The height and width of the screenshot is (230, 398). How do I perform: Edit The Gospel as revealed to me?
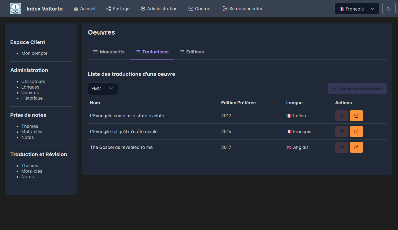pos(356,147)
